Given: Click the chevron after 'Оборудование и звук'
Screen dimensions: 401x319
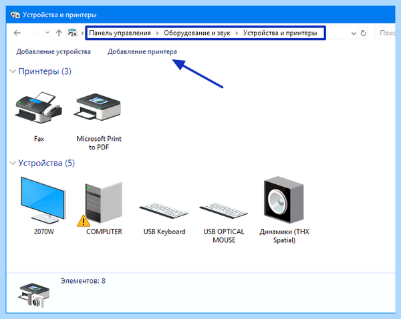Looking at the screenshot, I should pyautogui.click(x=237, y=33).
